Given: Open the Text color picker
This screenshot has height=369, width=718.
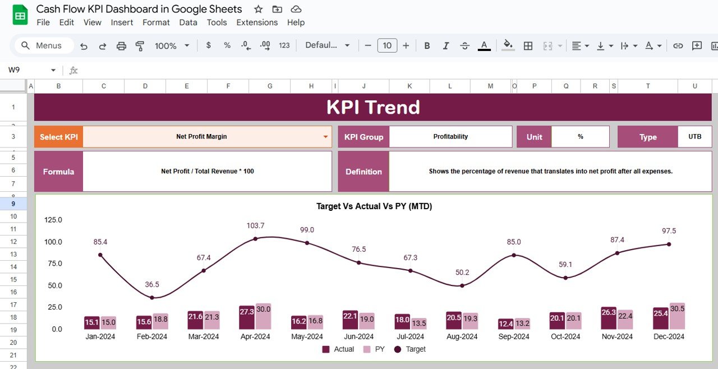Looking at the screenshot, I should [484, 45].
